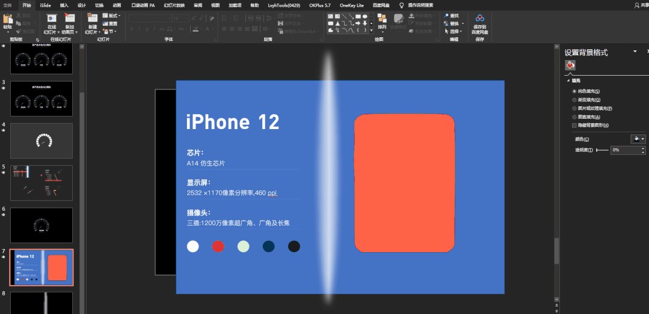Select the straight line shape in gallery
Screen dimensions: 649x314
[x=345, y=16]
